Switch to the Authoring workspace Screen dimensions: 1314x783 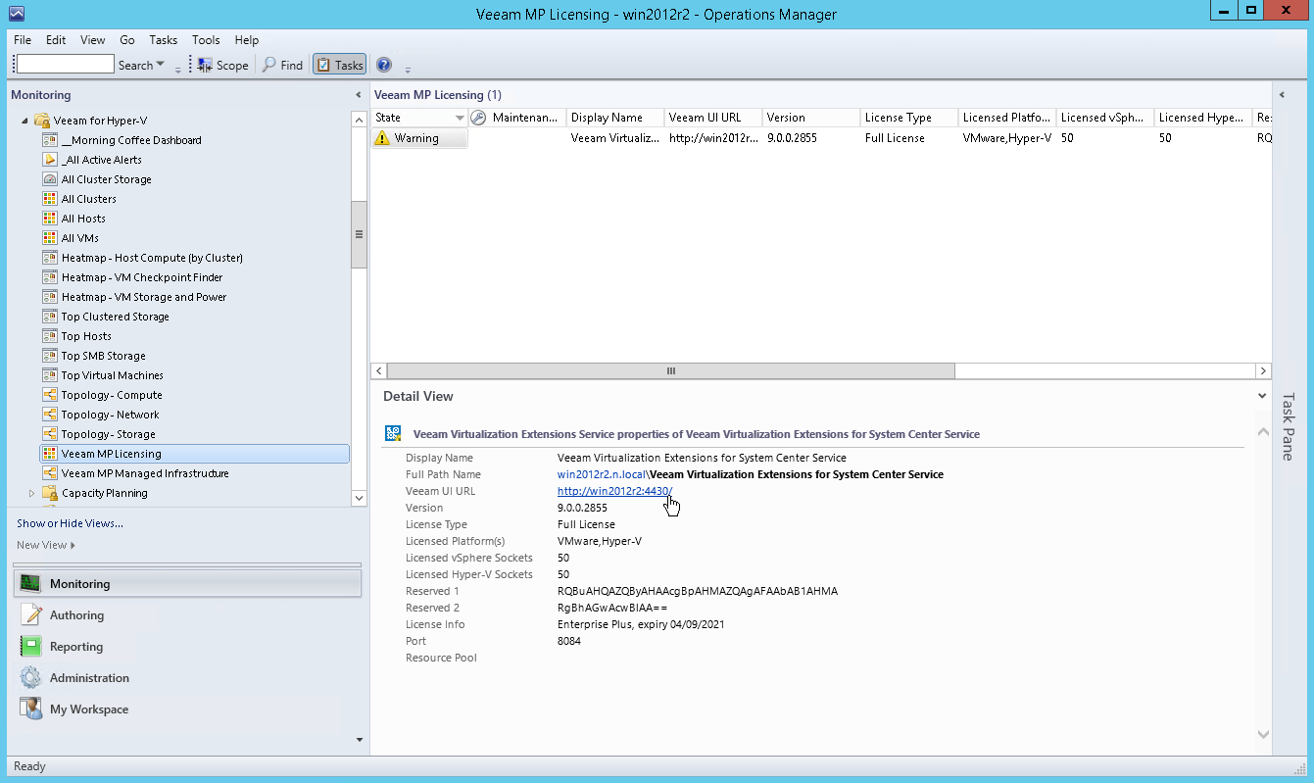187,615
